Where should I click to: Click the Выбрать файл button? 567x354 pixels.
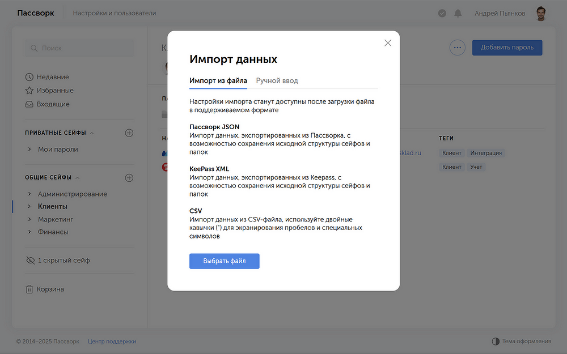coord(224,261)
